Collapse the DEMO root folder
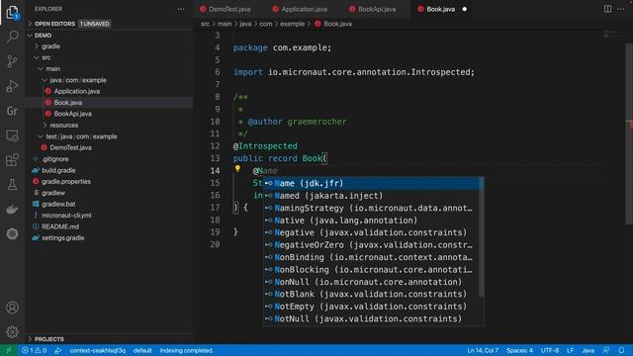This screenshot has height=356, width=633. pyautogui.click(x=110, y=36)
